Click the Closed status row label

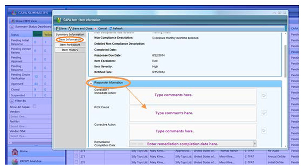pyautogui.click(x=15, y=90)
